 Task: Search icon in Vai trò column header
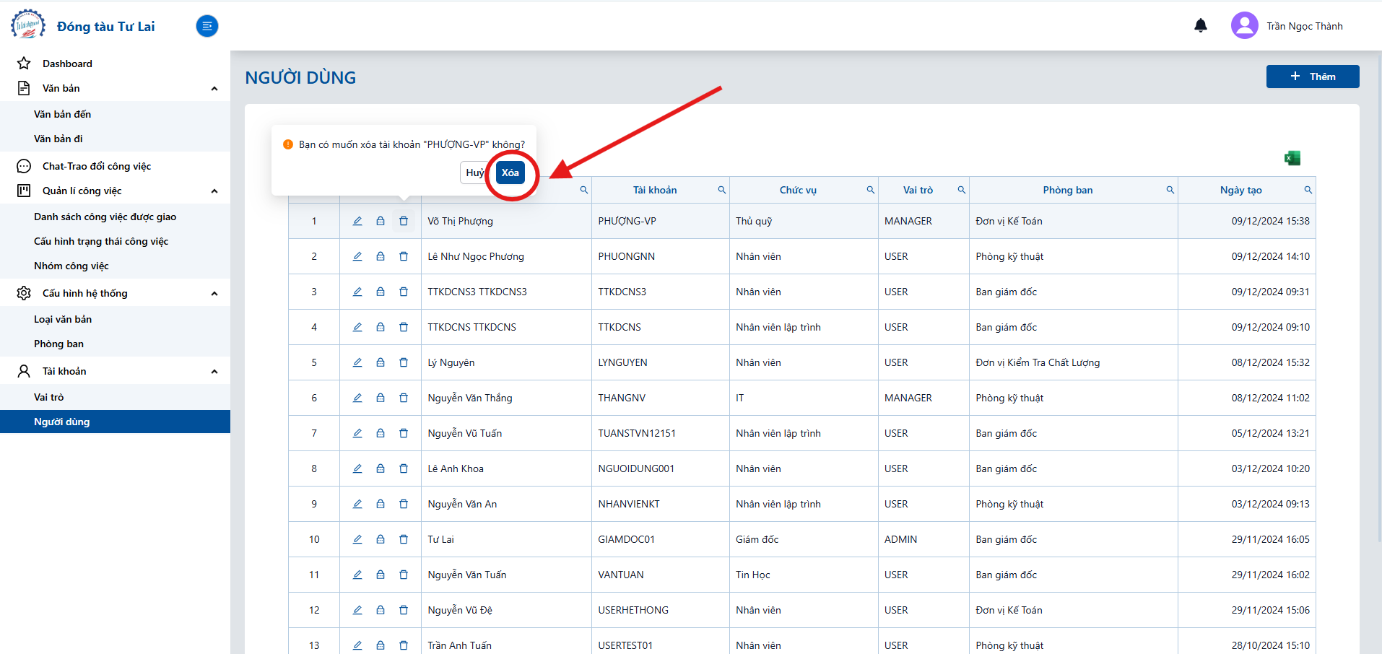[961, 190]
